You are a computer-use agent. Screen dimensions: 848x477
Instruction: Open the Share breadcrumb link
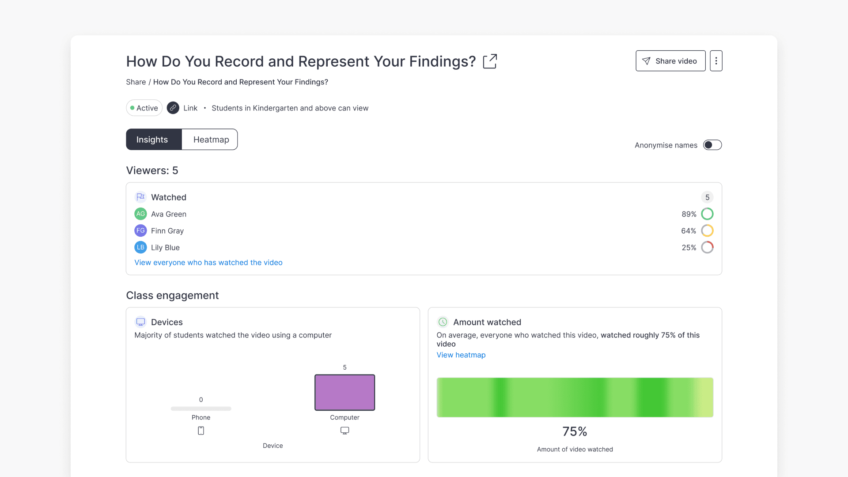(x=136, y=82)
